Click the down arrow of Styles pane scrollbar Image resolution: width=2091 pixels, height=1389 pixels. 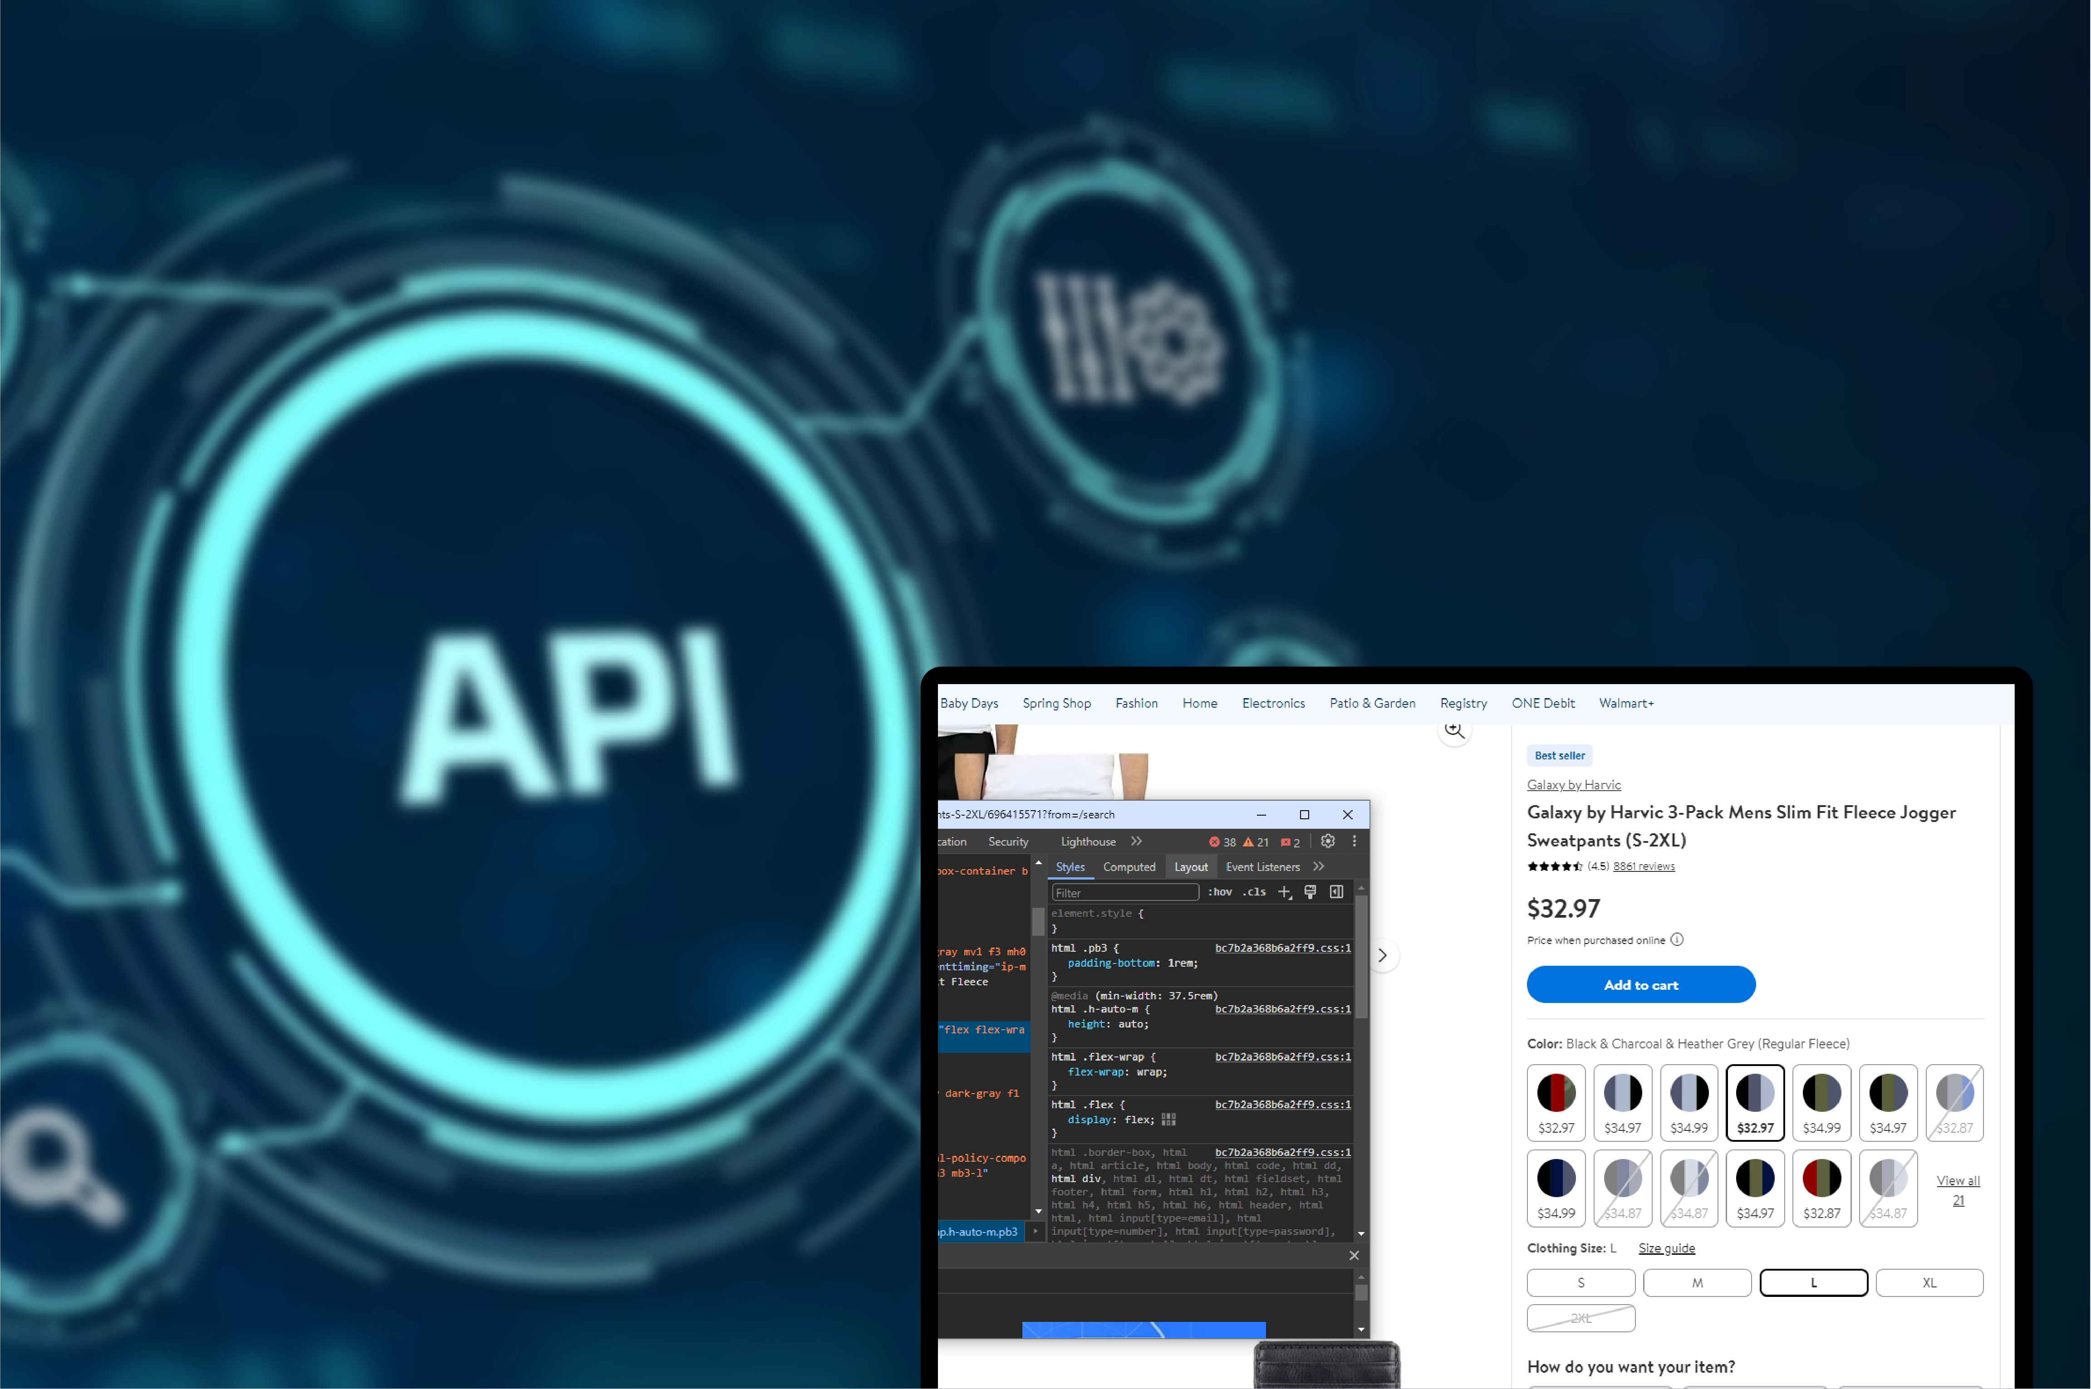pyautogui.click(x=1361, y=1233)
